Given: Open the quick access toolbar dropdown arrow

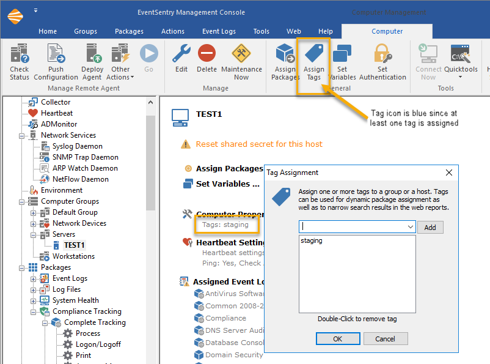Looking at the screenshot, I should pos(36,10).
